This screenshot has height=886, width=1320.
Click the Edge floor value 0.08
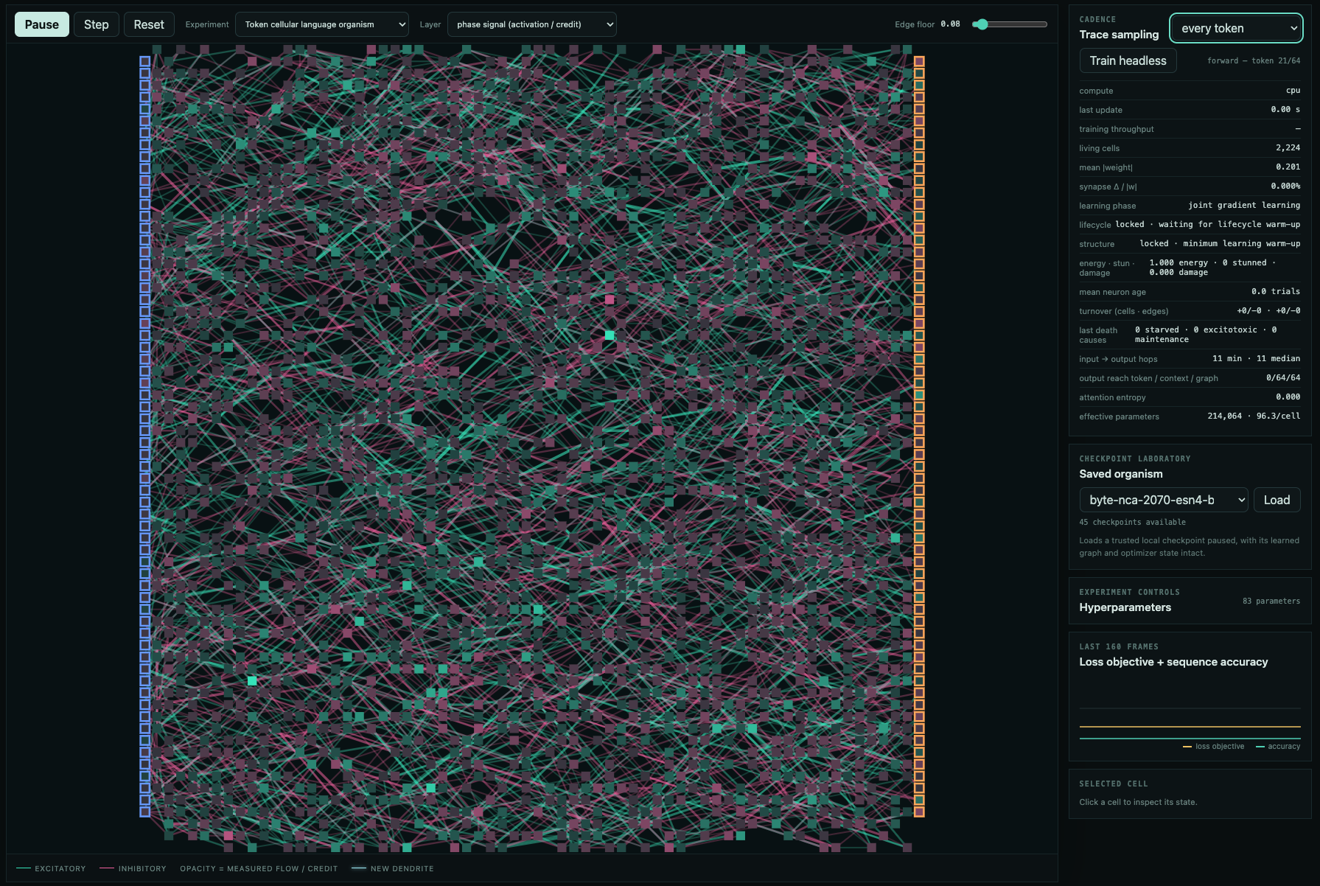pyautogui.click(x=950, y=24)
